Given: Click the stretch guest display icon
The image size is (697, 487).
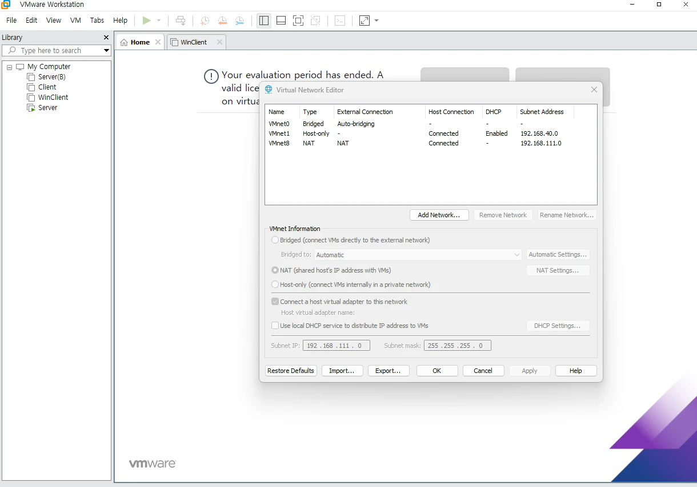Looking at the screenshot, I should pyautogui.click(x=364, y=21).
